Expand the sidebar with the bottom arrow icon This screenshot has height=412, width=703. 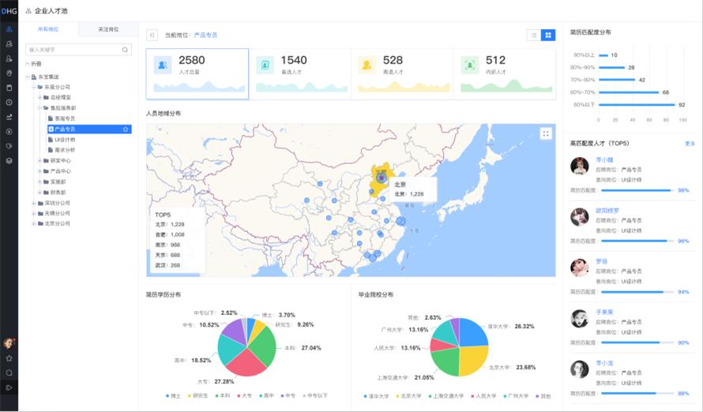(x=9, y=388)
